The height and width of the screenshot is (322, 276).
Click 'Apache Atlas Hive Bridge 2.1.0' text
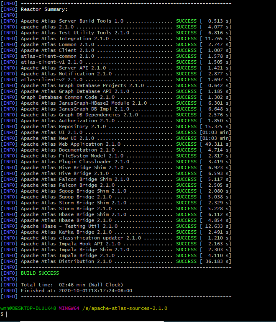pos(65,173)
